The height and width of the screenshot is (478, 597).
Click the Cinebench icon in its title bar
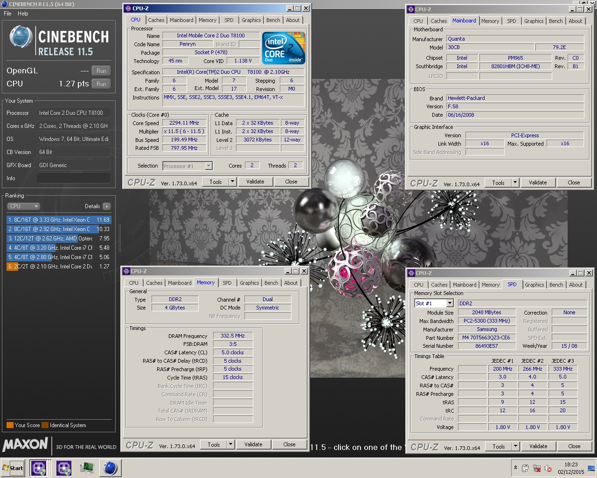click(x=5, y=4)
